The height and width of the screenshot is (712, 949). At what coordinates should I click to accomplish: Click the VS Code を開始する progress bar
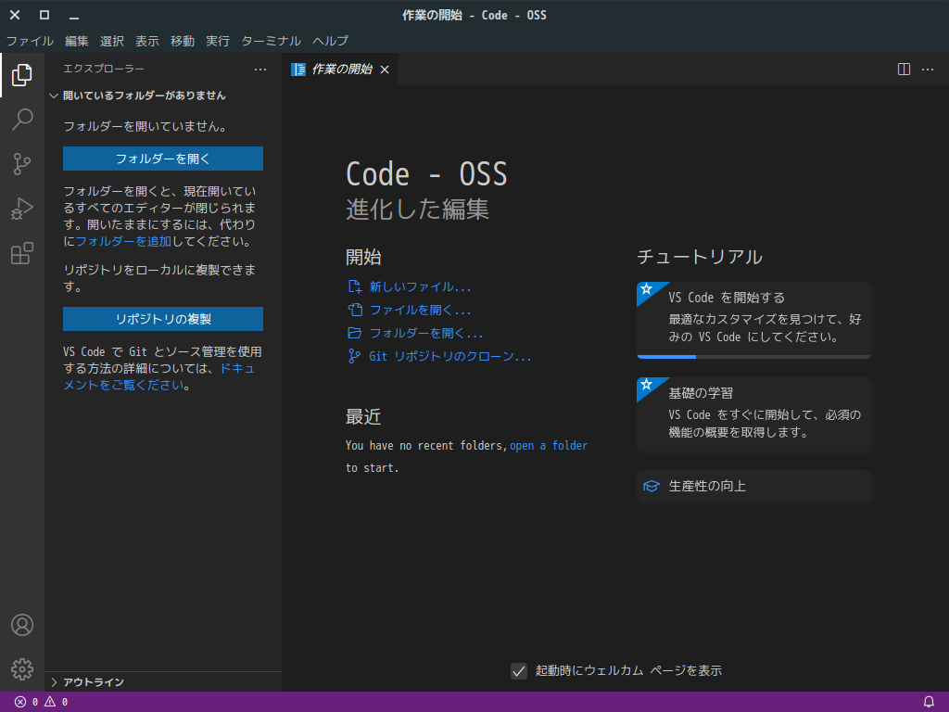(x=753, y=357)
